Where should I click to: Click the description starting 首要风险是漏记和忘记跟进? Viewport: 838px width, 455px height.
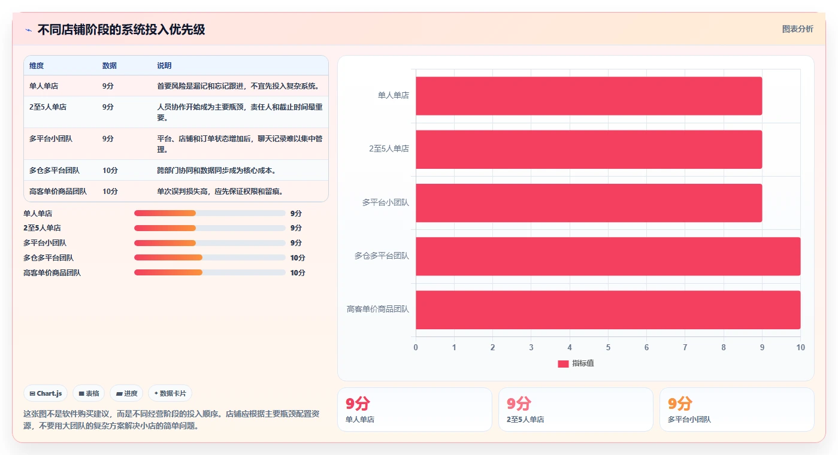(x=238, y=86)
